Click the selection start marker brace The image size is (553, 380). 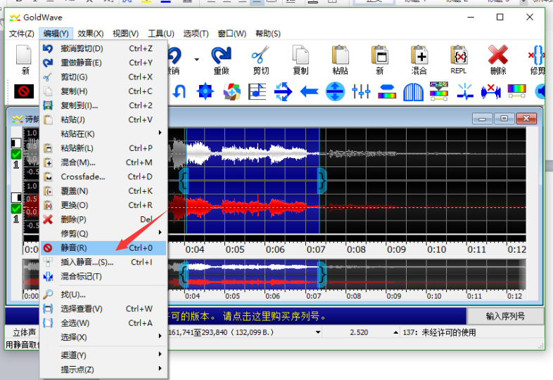[x=184, y=181]
